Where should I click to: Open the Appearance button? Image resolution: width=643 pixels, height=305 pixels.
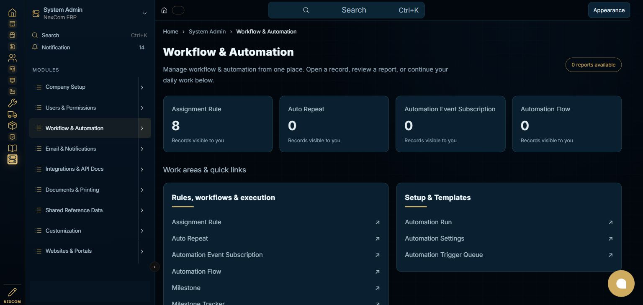click(609, 10)
